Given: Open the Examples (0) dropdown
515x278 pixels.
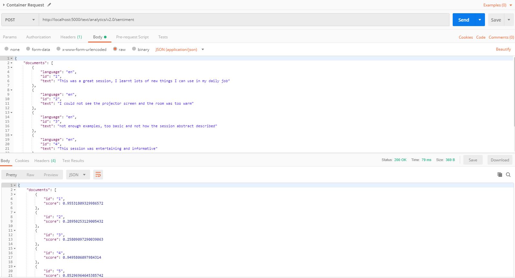Looking at the screenshot, I should [498, 5].
